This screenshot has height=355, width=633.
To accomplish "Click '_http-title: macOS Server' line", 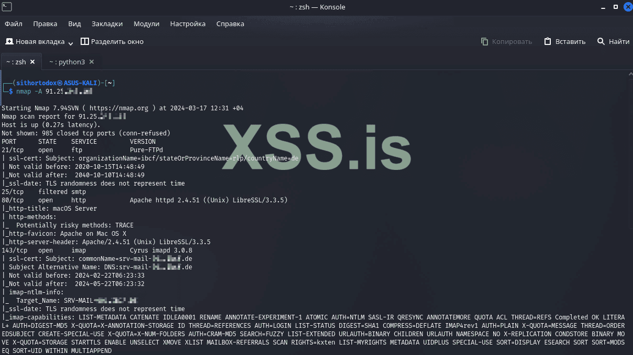I will pos(49,209).
